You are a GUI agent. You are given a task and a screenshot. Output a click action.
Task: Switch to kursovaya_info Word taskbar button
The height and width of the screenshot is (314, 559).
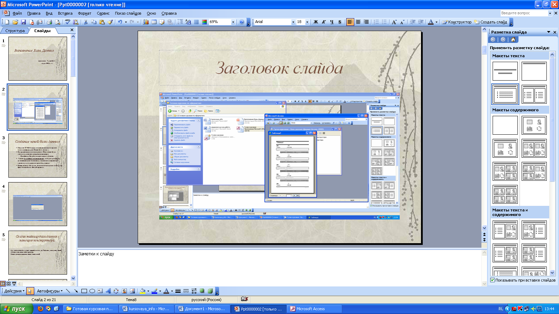pos(146,309)
